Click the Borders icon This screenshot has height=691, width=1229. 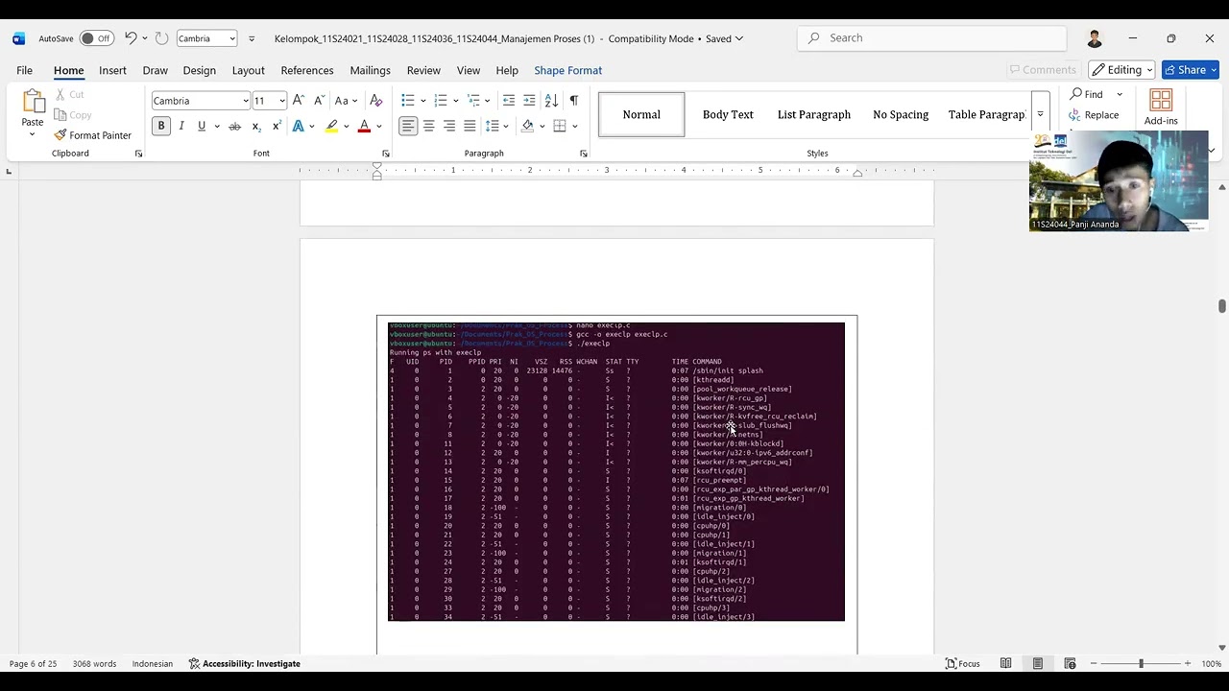[560, 126]
